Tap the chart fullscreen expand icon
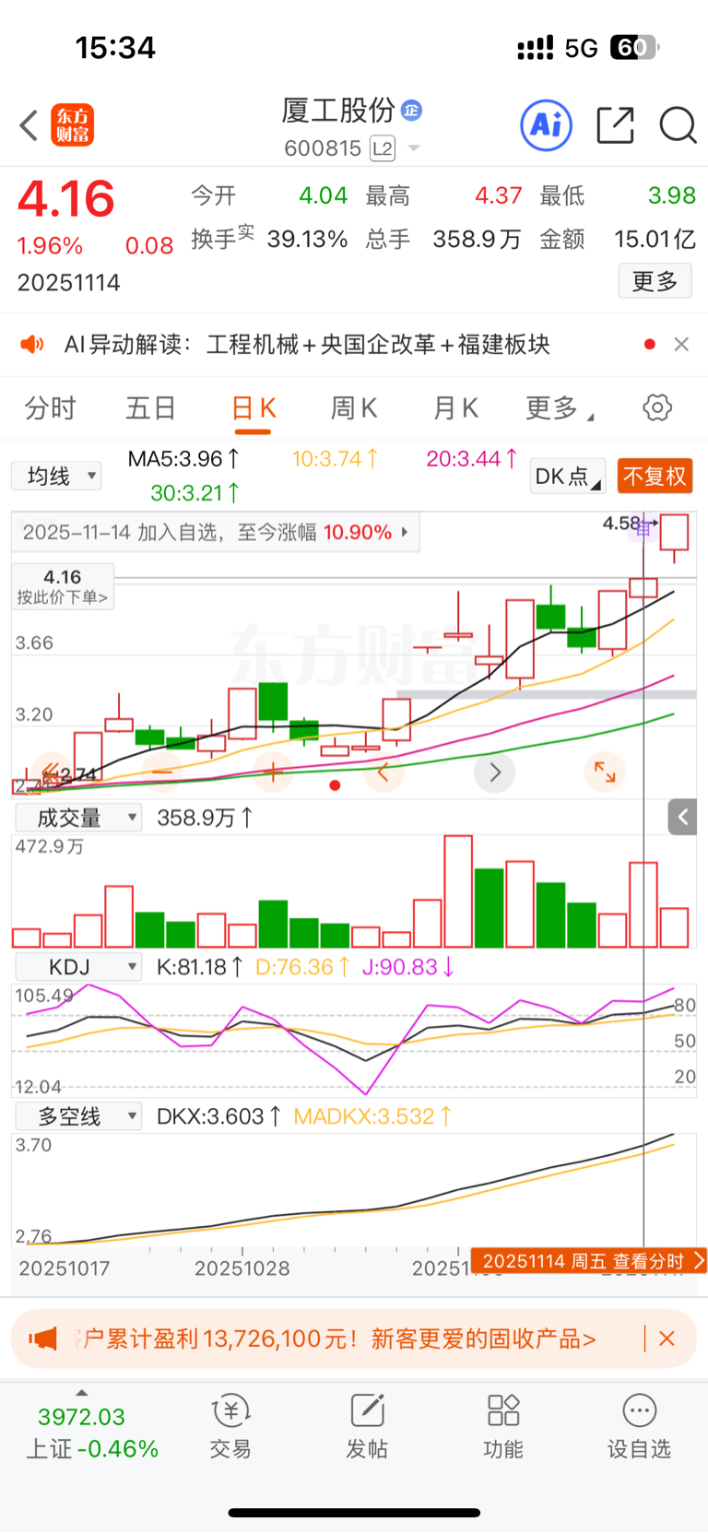This screenshot has width=708, height=1533. point(605,772)
